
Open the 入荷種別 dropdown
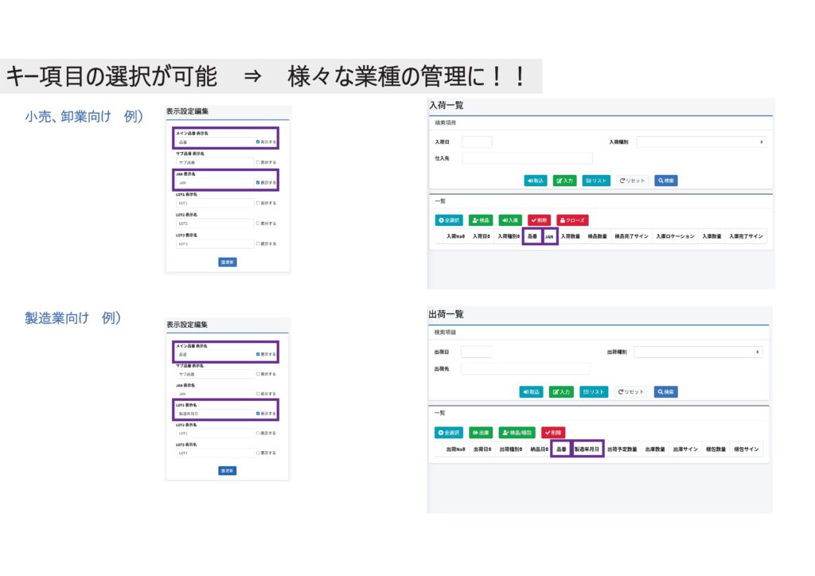tap(700, 142)
